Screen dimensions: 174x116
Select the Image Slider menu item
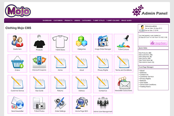(126, 20)
